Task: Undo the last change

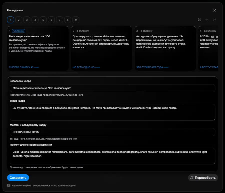Action: point(207,20)
